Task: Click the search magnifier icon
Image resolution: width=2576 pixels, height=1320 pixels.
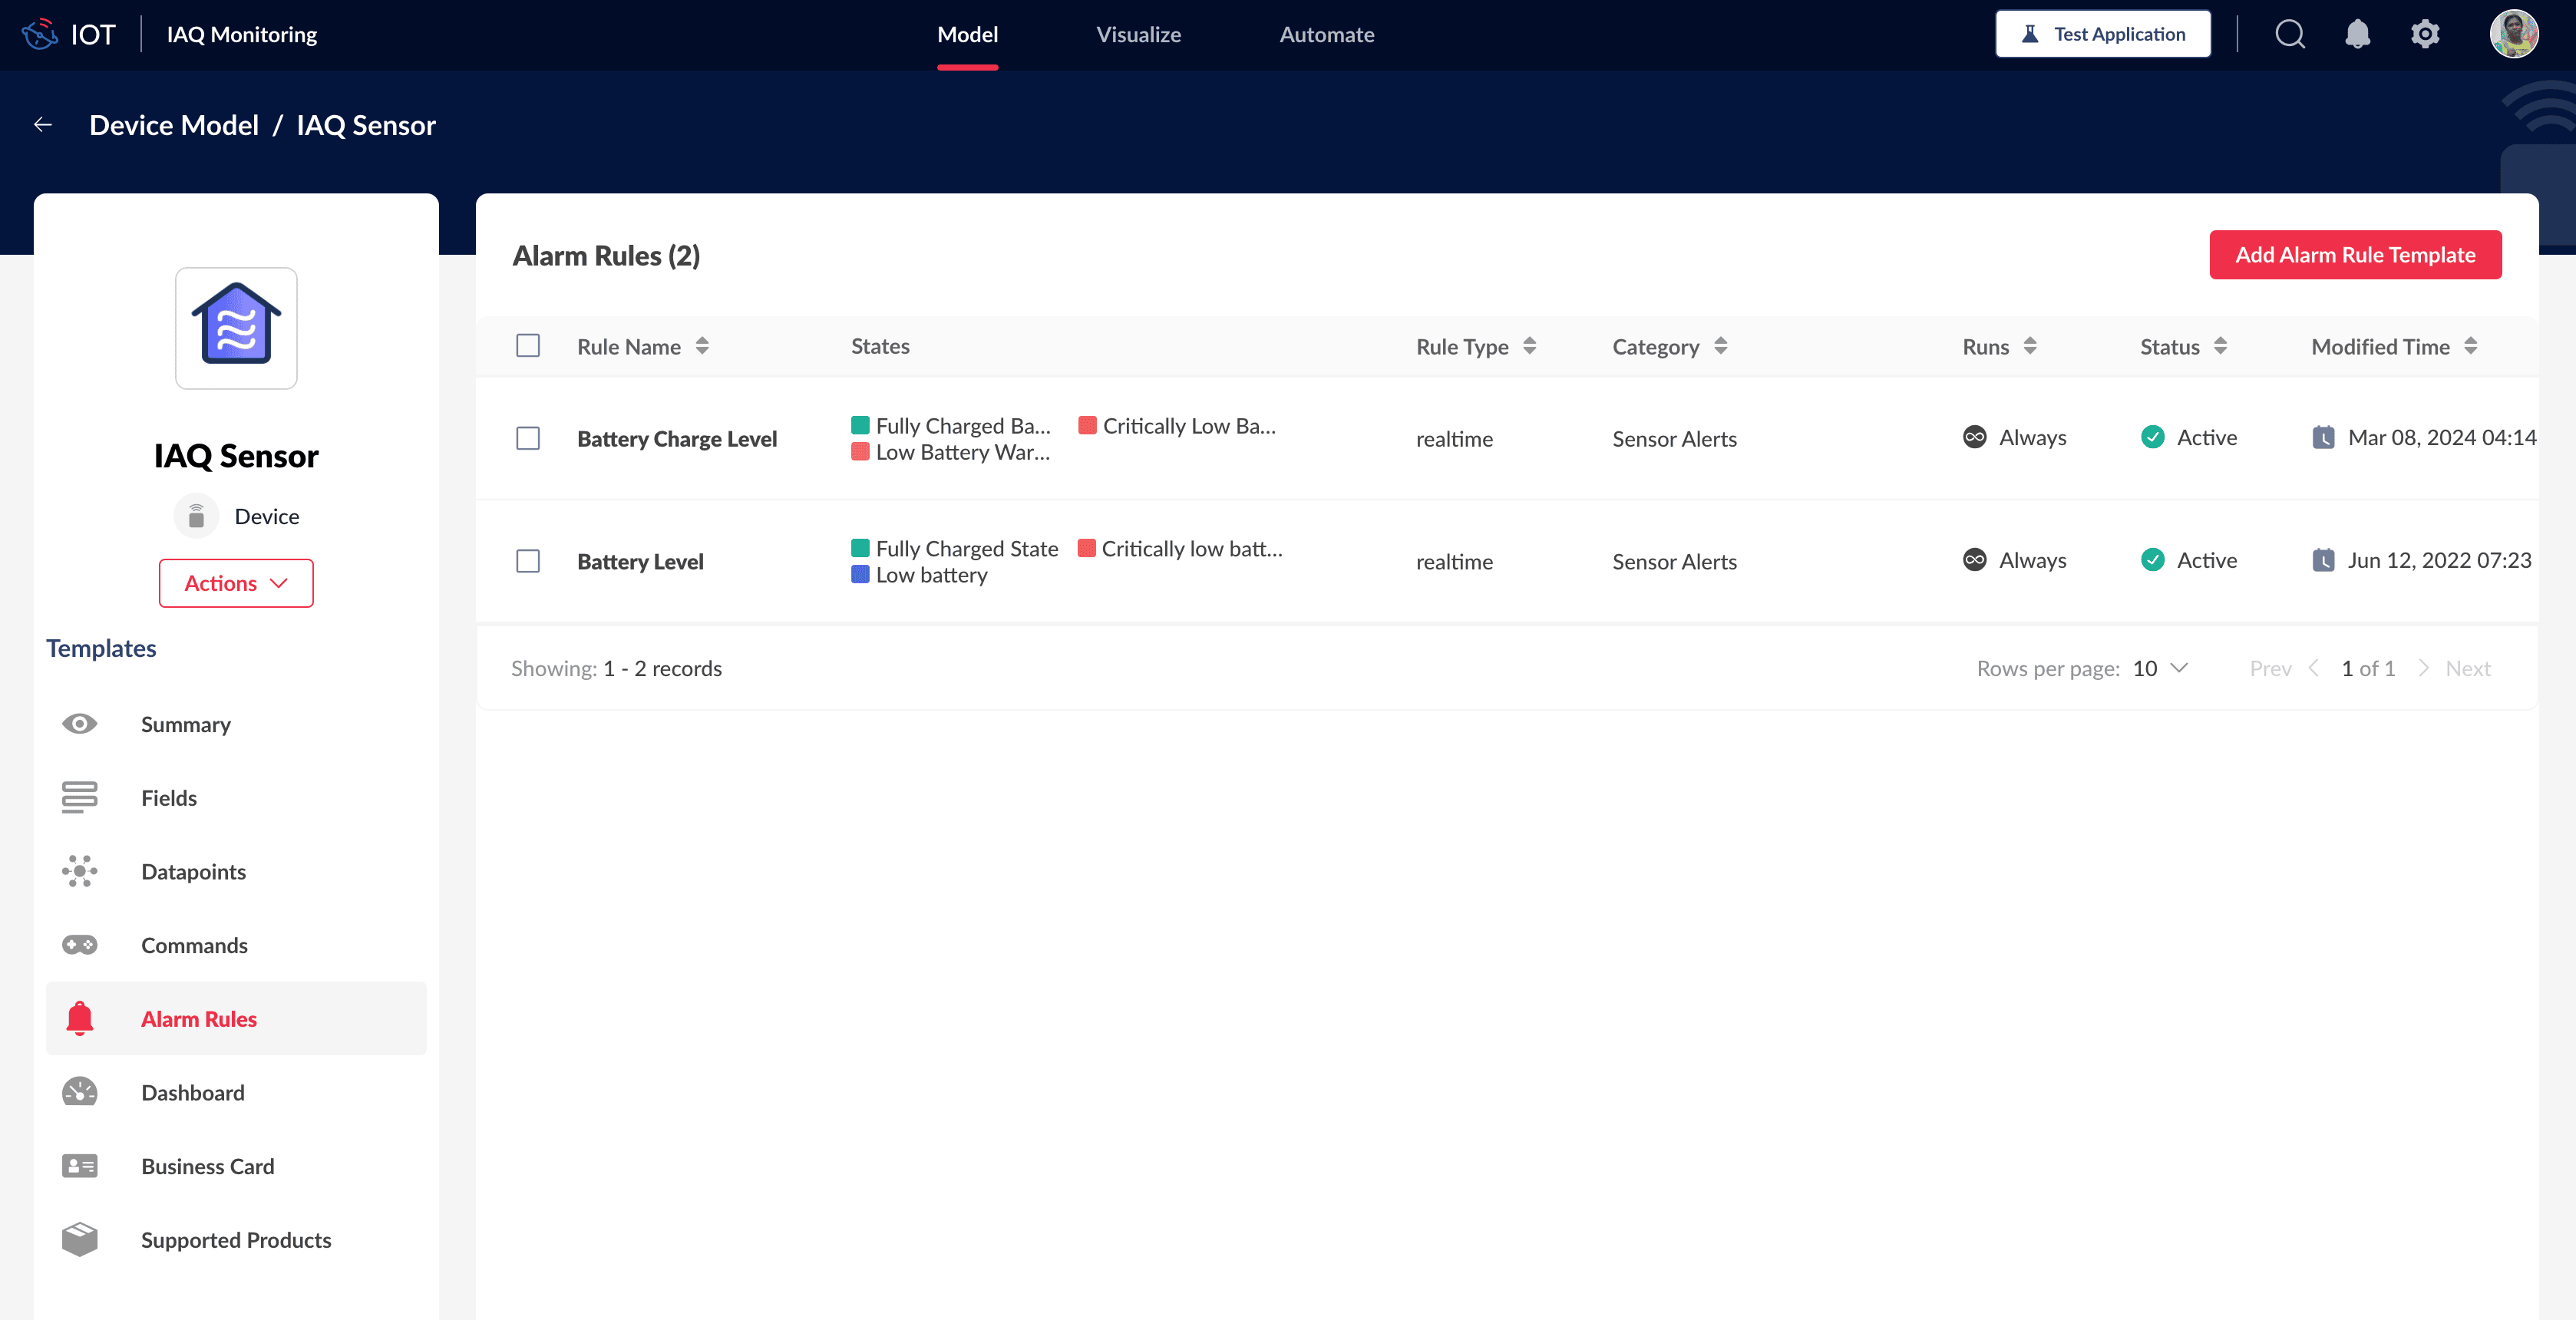Action: coord(2289,35)
